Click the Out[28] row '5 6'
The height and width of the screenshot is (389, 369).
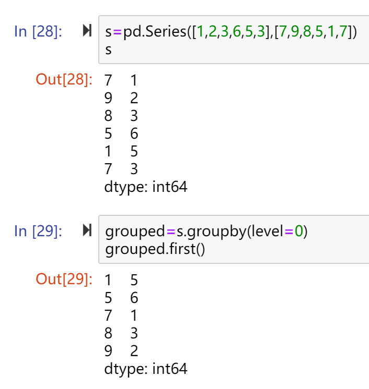pyautogui.click(x=121, y=133)
